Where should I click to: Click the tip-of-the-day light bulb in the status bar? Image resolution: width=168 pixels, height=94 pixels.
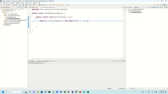coord(167,89)
